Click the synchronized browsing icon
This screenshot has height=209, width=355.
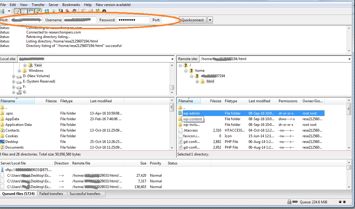click(97, 11)
